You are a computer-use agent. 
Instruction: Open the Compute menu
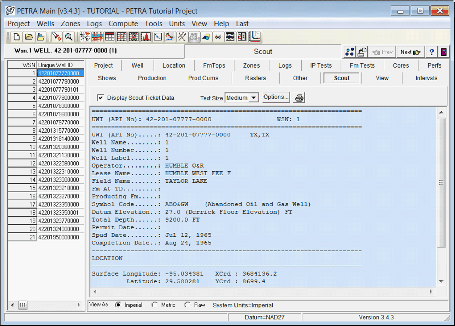(123, 24)
